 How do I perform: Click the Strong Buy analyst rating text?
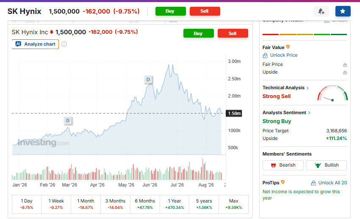point(277,121)
